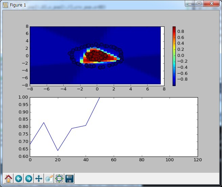Click the x-axis label −6 on heatmap
Image resolution: width=222 pixels, height=187 pixels.
point(47,89)
